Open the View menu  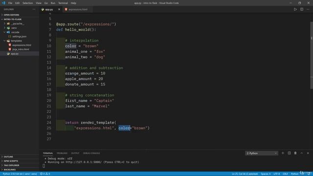(x=39, y=3)
